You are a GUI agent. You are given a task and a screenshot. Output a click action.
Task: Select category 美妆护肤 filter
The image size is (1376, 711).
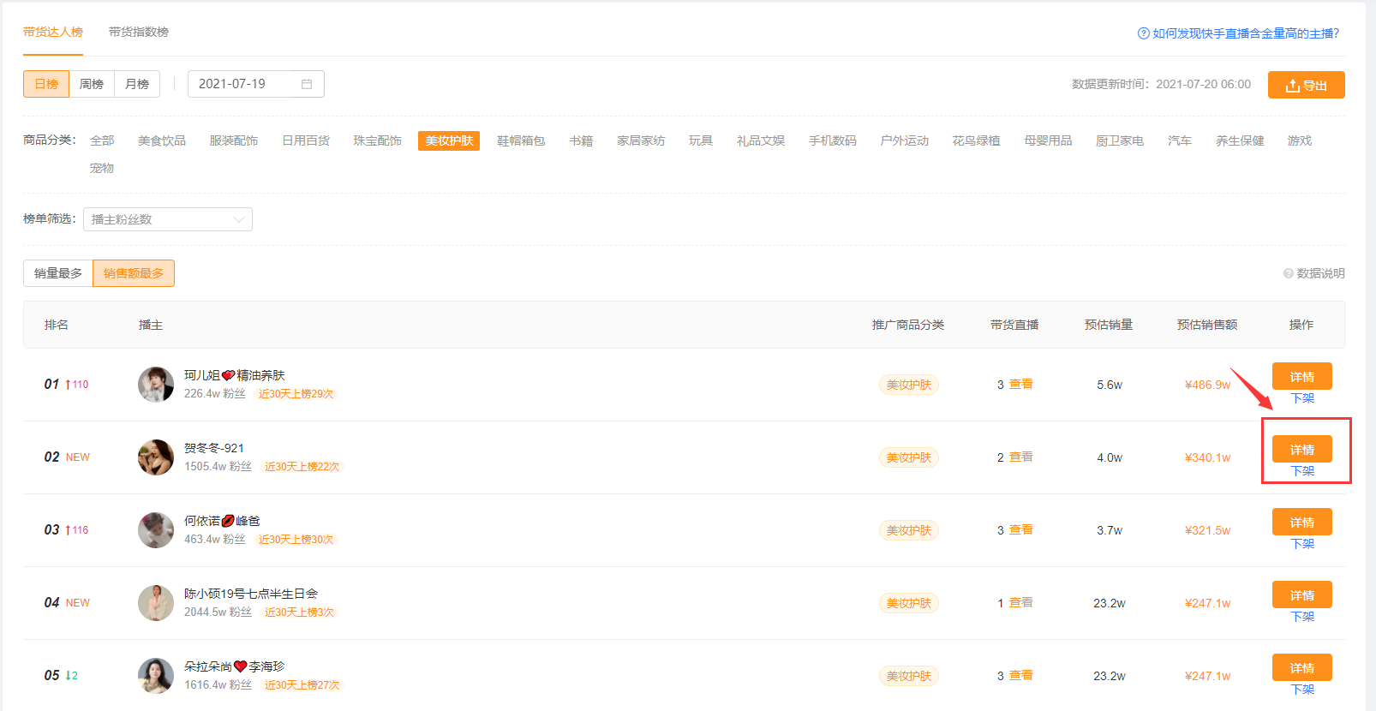point(449,140)
